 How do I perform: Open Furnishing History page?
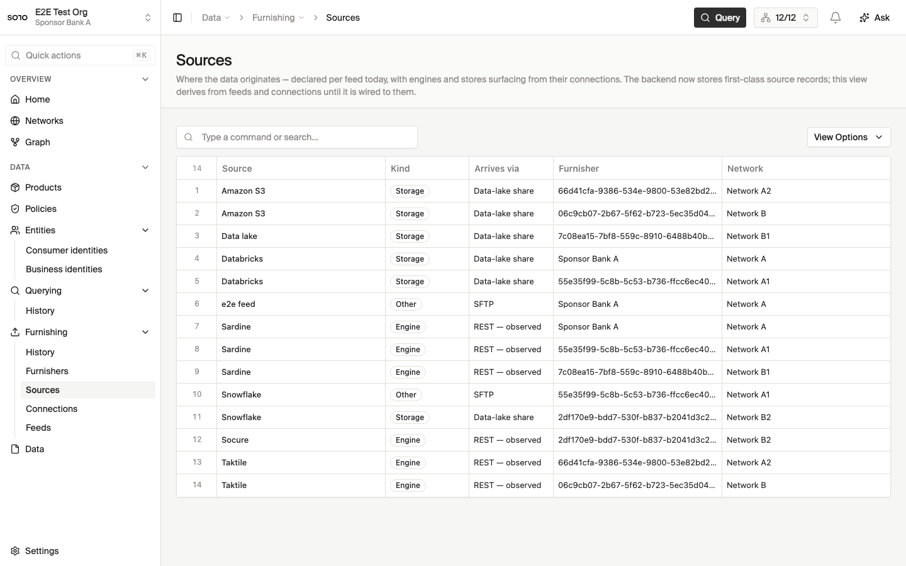40,352
